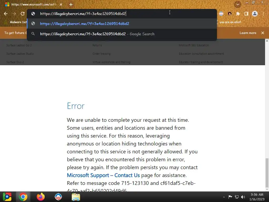
Task: Click the address bar URL text
Action: click(83, 14)
